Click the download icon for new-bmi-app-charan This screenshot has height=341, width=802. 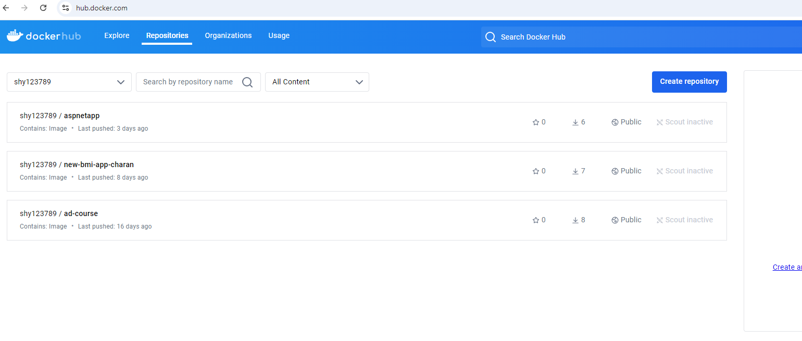pyautogui.click(x=575, y=171)
